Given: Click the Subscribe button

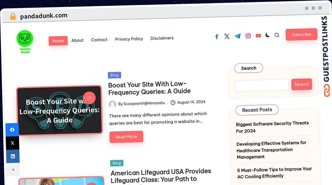Looking at the screenshot, I should click(x=301, y=35).
